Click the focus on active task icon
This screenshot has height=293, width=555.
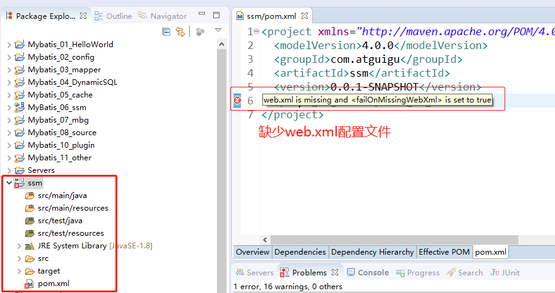[200, 32]
